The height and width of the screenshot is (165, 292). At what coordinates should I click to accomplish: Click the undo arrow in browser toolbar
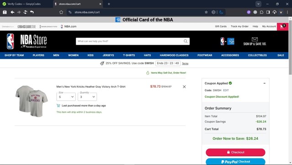(32, 12)
